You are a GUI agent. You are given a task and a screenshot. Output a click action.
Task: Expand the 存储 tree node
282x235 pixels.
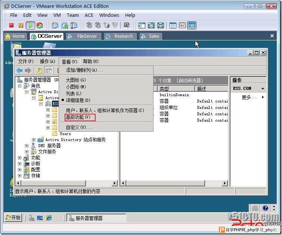(19, 176)
